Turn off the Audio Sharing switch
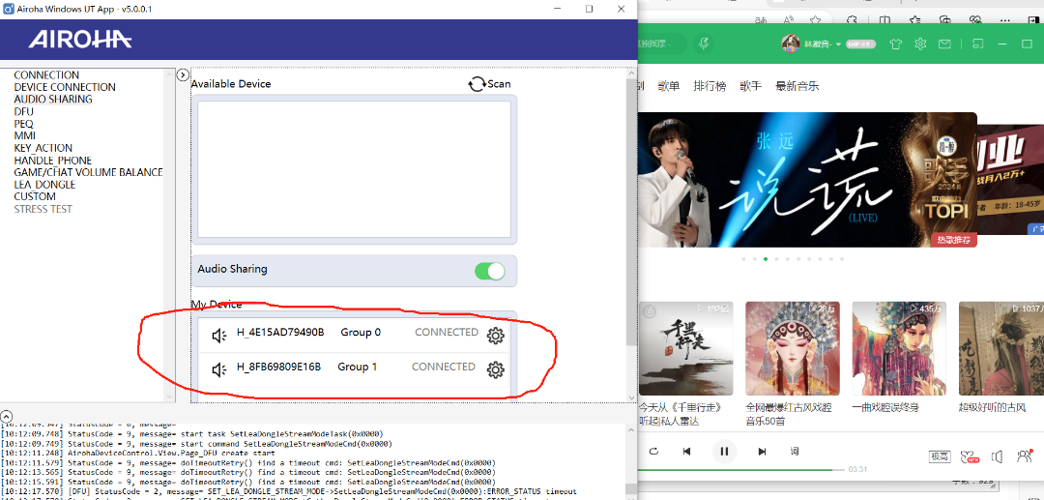 click(489, 271)
